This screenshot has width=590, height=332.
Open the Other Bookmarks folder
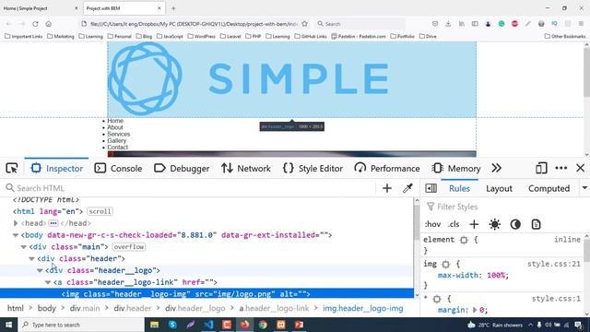pyautogui.click(x=565, y=37)
